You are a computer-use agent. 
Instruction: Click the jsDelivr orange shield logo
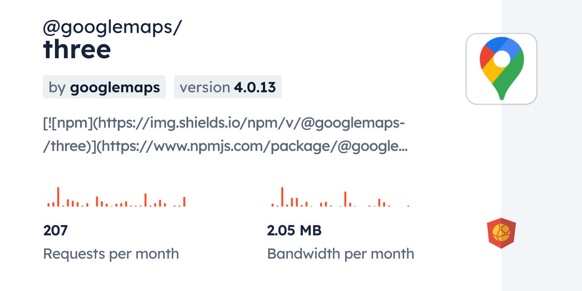point(501,233)
